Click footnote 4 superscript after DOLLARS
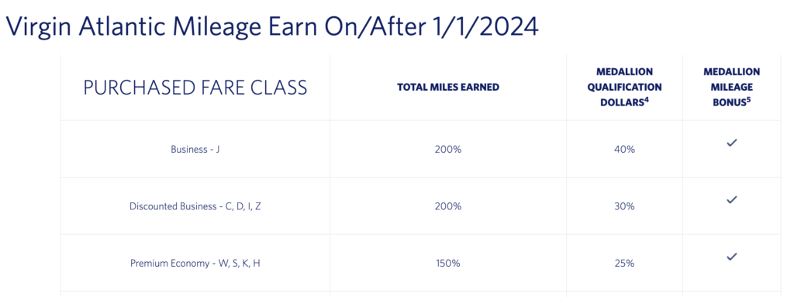 pos(647,100)
